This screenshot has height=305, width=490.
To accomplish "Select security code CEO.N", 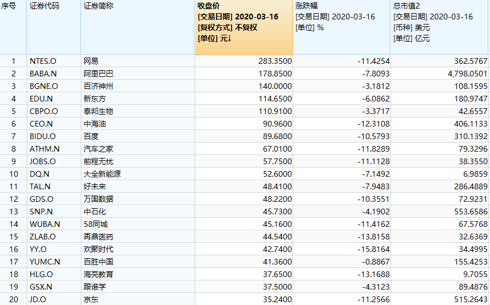I will tap(41, 124).
